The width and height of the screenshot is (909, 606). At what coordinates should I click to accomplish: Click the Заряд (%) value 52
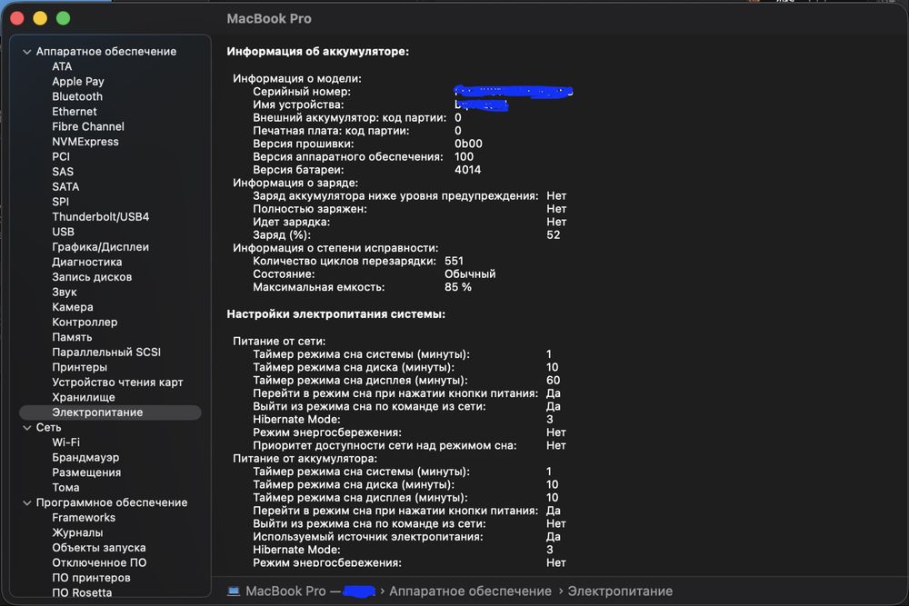click(x=553, y=235)
